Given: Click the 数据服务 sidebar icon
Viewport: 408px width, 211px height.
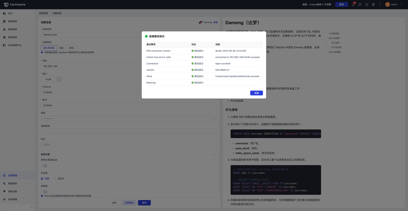Looking at the screenshot, I should click(4, 183).
